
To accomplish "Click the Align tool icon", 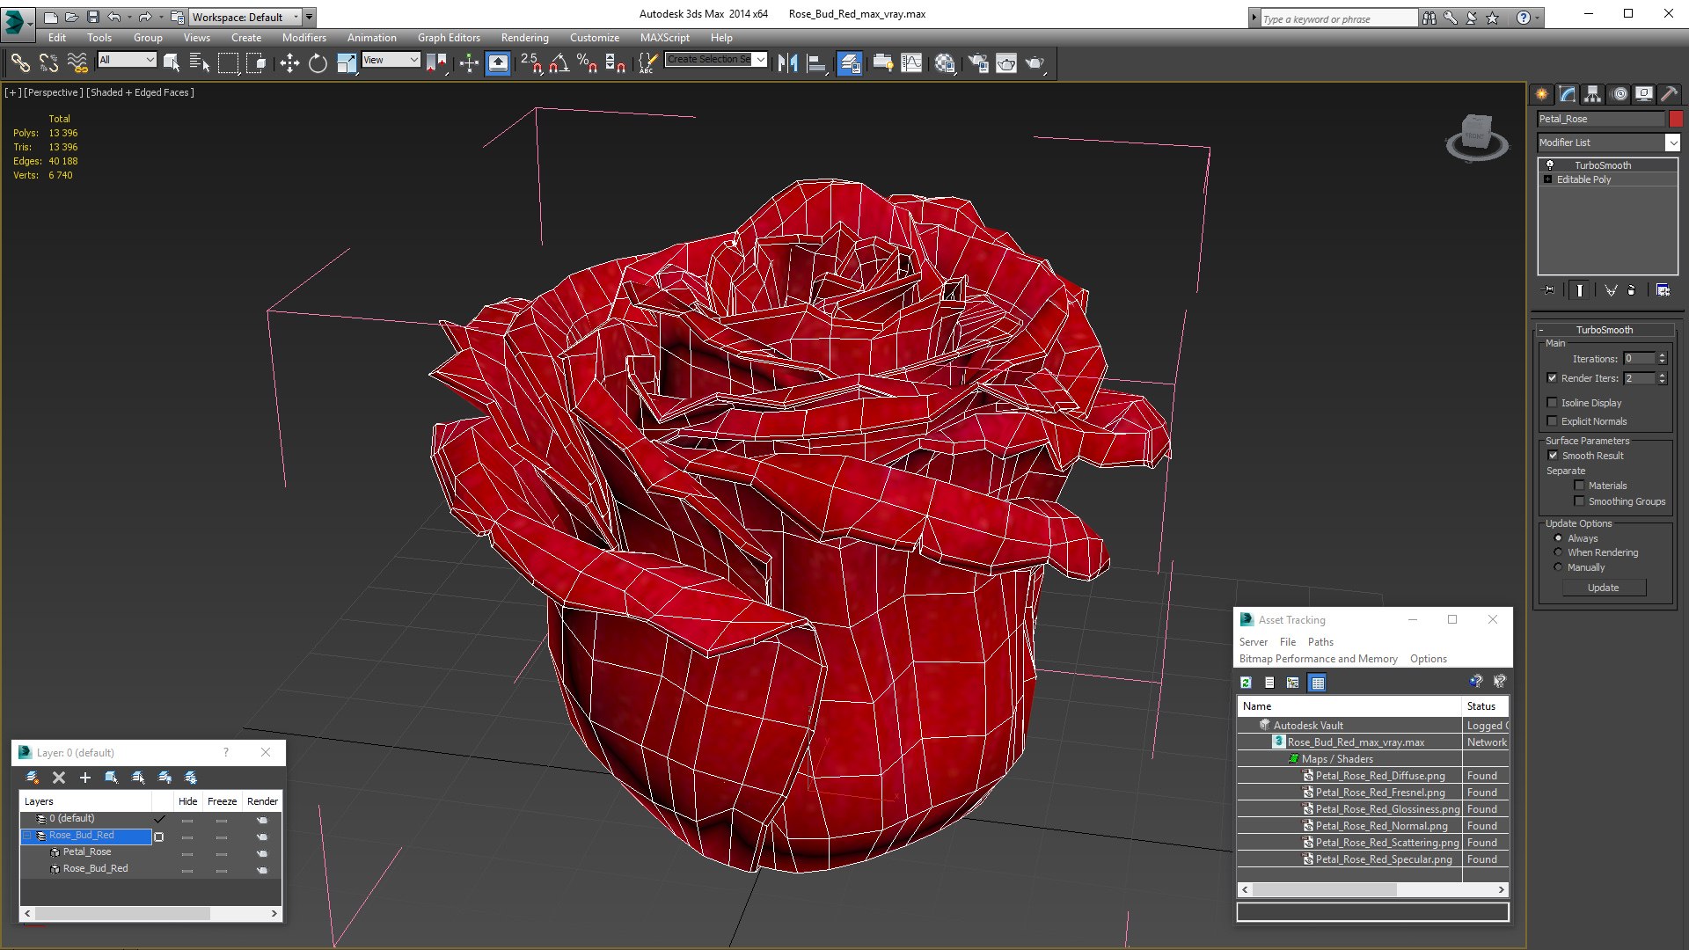I will 816,62.
